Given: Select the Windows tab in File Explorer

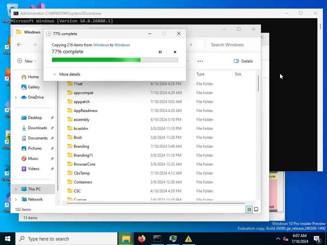Looking at the screenshot, I should click(x=28, y=32).
